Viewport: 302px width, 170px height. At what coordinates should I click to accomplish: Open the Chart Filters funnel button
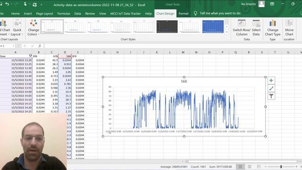271,96
